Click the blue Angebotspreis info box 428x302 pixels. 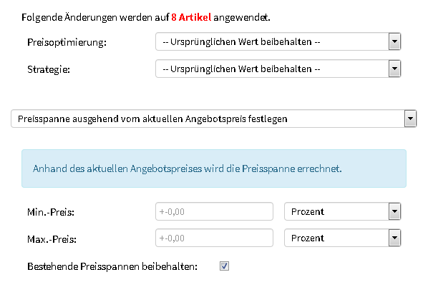tap(214, 168)
